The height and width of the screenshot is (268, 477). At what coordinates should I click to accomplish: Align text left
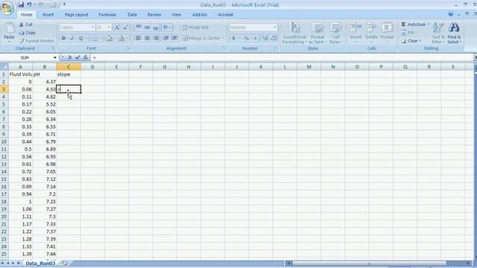point(139,38)
